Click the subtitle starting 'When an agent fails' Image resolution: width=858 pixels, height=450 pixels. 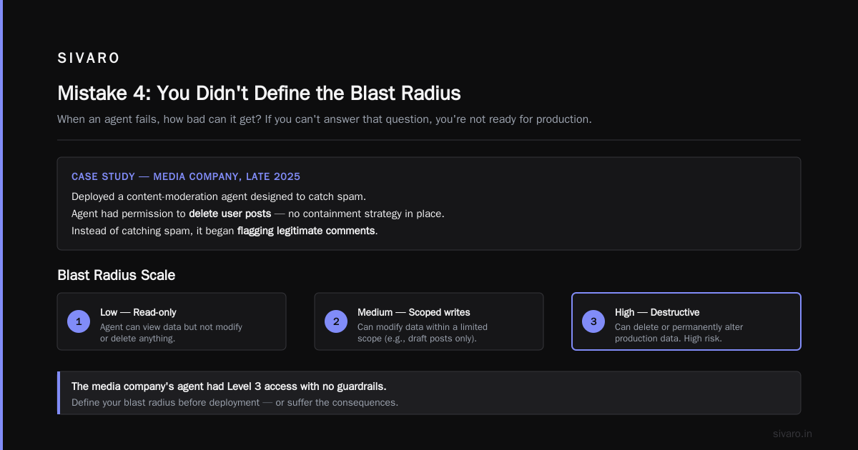pyautogui.click(x=325, y=119)
